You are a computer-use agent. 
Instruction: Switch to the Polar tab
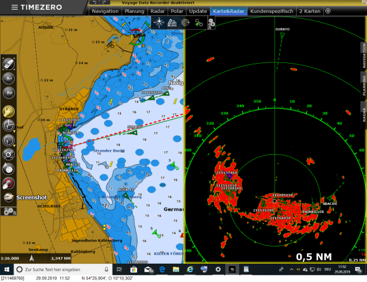tap(177, 11)
